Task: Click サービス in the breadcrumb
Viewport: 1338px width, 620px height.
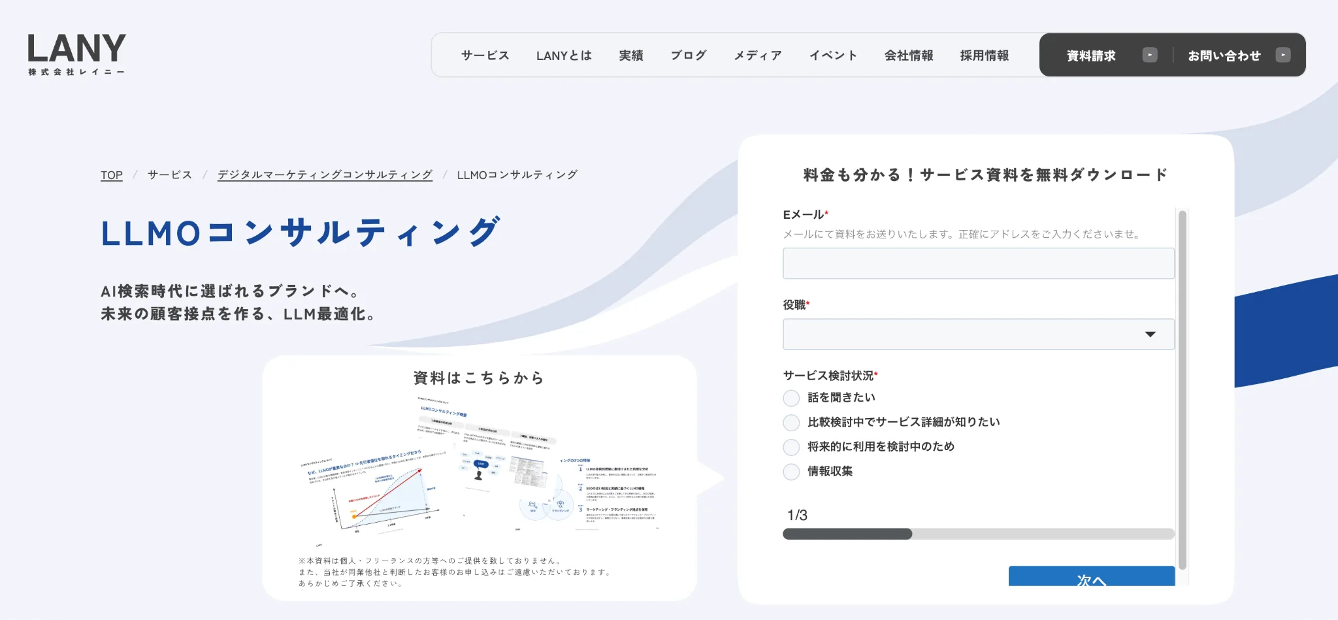Action: 170,175
